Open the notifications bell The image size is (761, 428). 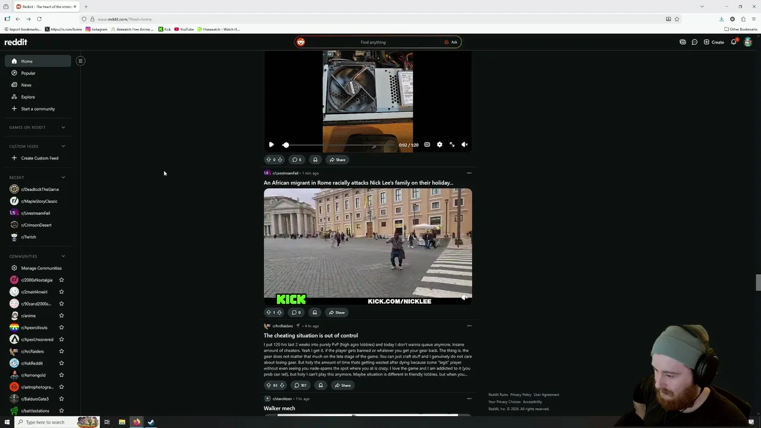734,42
